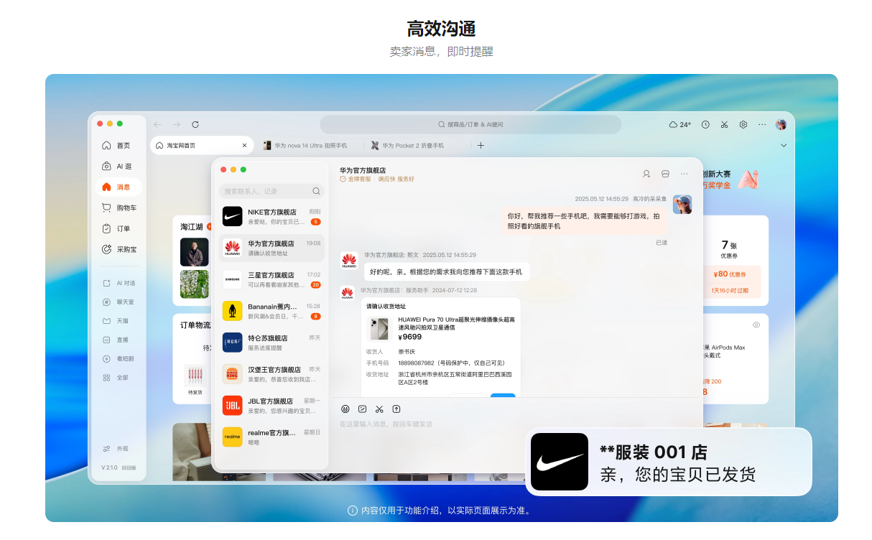The image size is (872, 540).
Task: Open AI 逛 in the sidebar
Action: point(118,166)
